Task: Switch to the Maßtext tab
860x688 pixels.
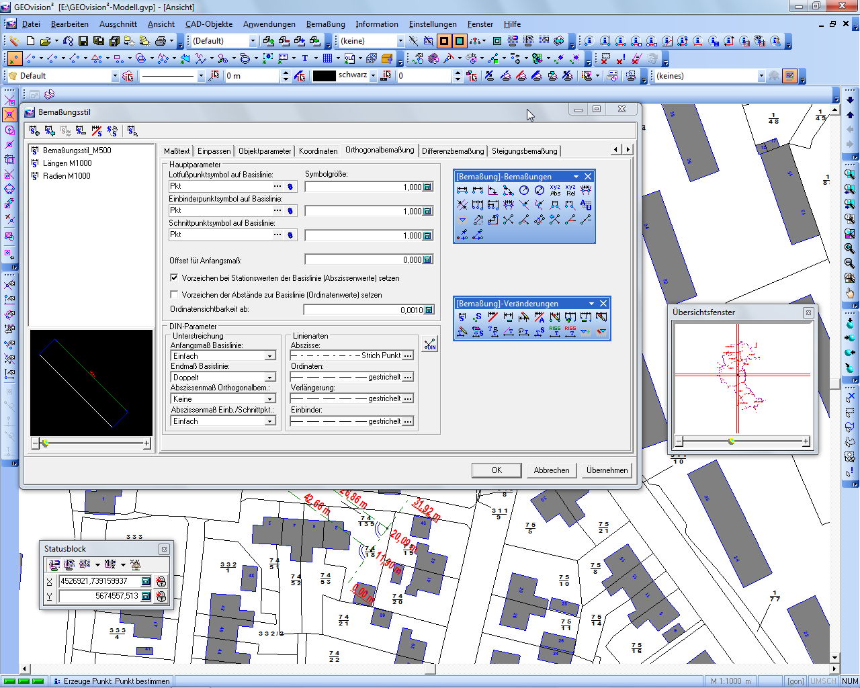Action: pyautogui.click(x=177, y=151)
